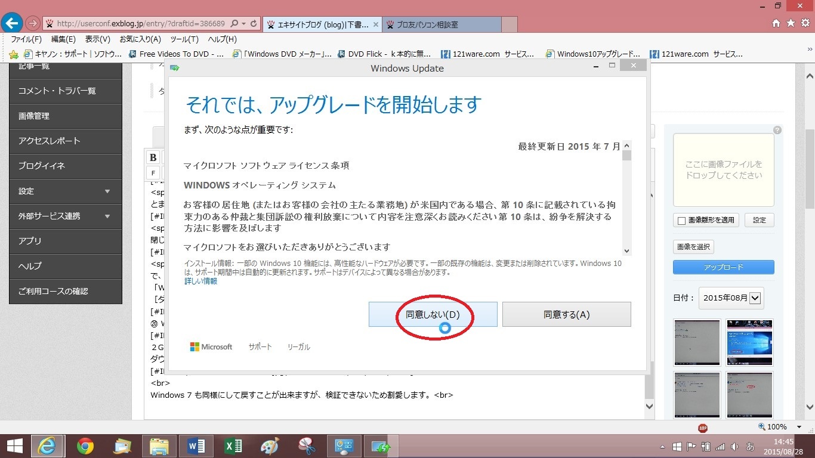
Task: Click the network signal tray icon
Action: tap(720, 446)
